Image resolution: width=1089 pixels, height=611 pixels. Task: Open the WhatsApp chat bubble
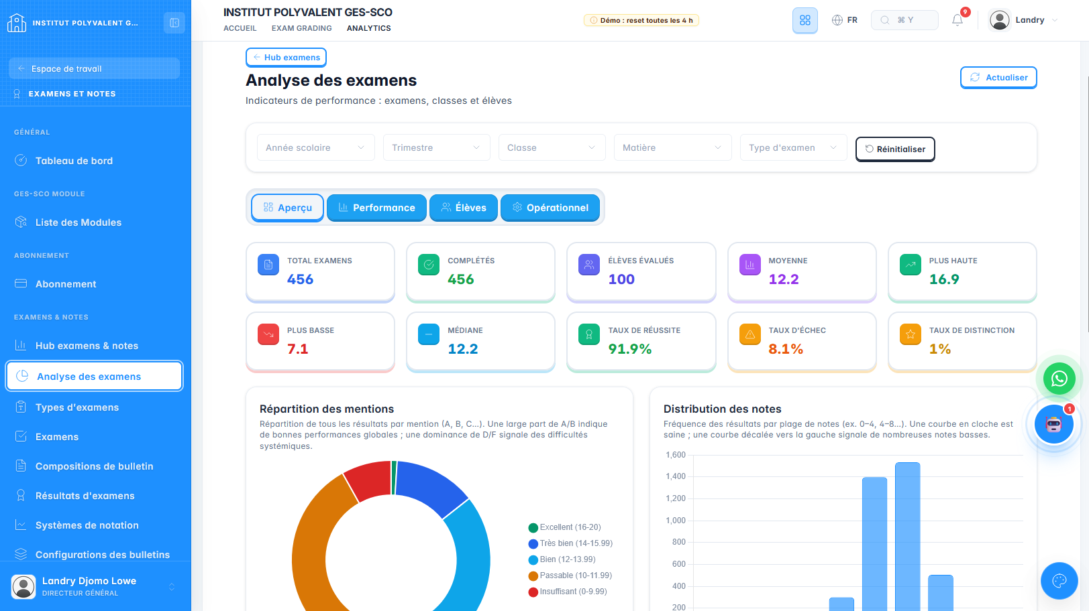click(1059, 379)
